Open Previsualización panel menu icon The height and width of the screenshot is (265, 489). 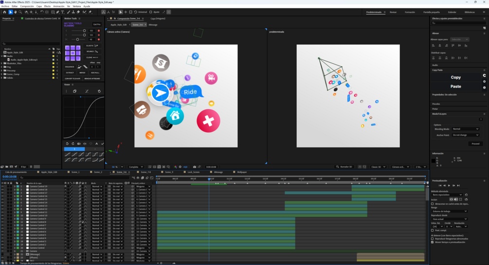[x=484, y=181]
